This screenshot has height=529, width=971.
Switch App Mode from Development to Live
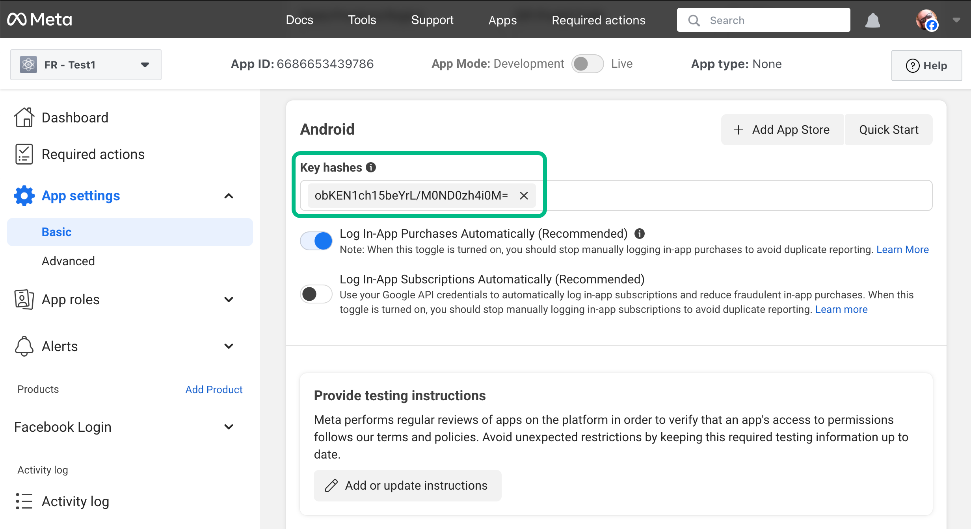pyautogui.click(x=588, y=63)
